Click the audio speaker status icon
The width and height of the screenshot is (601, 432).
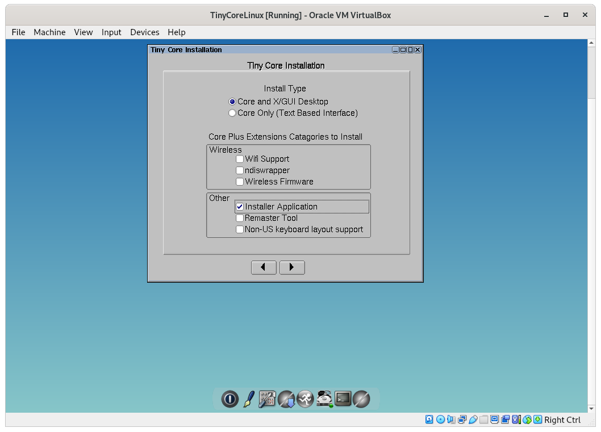451,420
